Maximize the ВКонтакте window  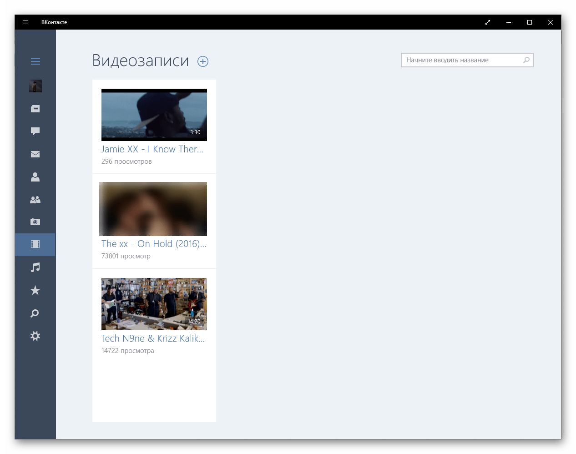(530, 22)
